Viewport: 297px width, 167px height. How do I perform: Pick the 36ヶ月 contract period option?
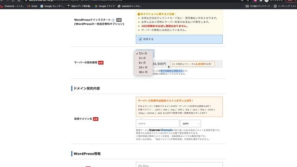click(143, 72)
